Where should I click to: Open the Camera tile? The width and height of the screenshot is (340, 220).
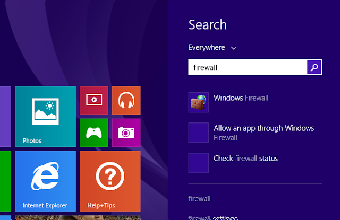click(x=126, y=133)
